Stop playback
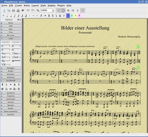148x137 pixels. [x=73, y=11]
